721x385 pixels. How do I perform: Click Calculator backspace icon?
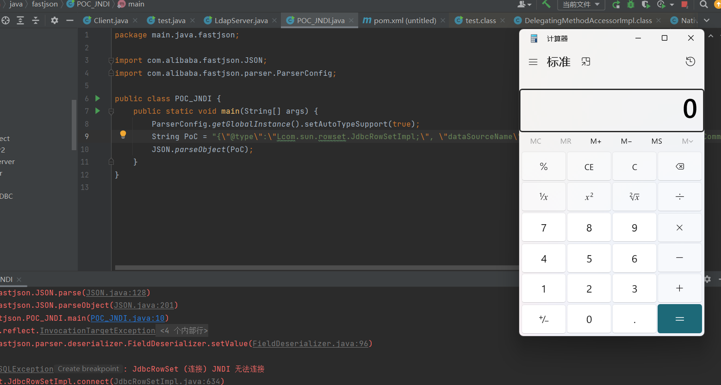(x=680, y=167)
